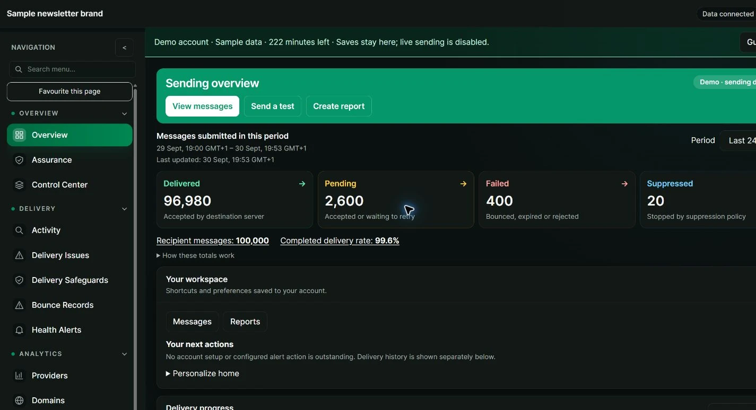This screenshot has height=410, width=756.
Task: Open Domains analytics page
Action: click(x=69, y=400)
